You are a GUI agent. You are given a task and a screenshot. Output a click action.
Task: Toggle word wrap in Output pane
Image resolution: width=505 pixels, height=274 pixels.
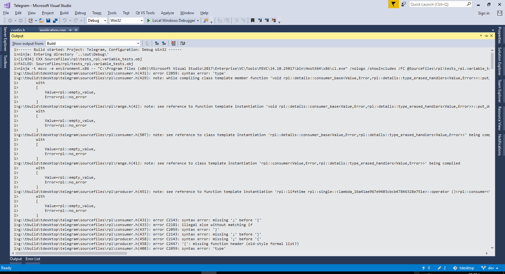pos(182,43)
